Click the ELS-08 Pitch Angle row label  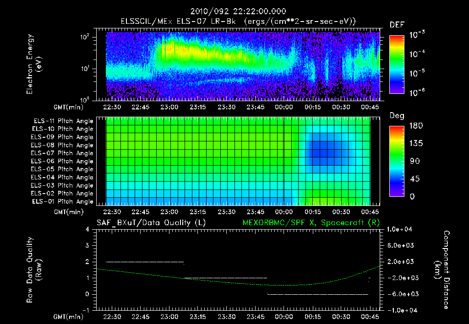tap(62, 145)
